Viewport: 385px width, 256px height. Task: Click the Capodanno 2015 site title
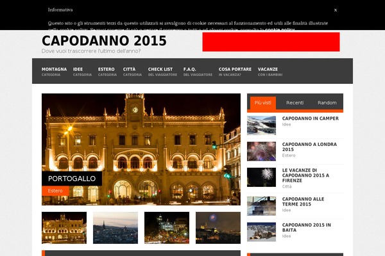pyautogui.click(x=104, y=41)
